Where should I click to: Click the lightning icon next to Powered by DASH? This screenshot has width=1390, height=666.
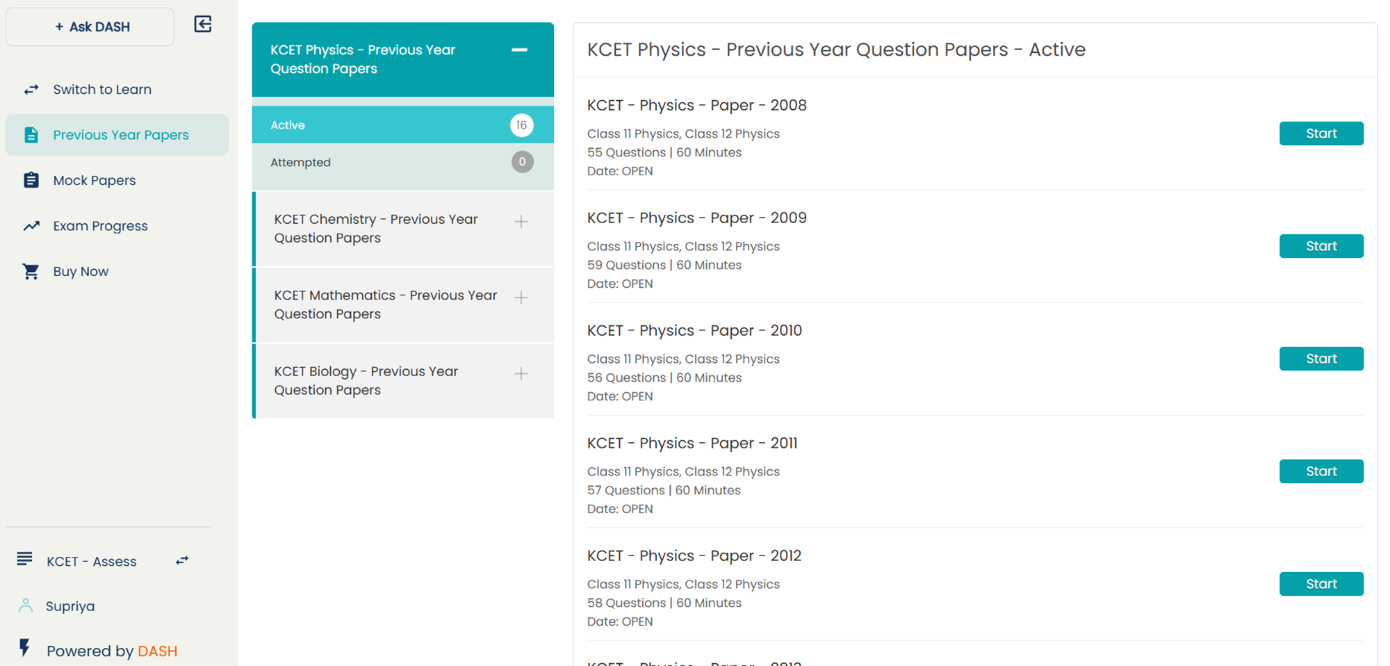pos(25,649)
